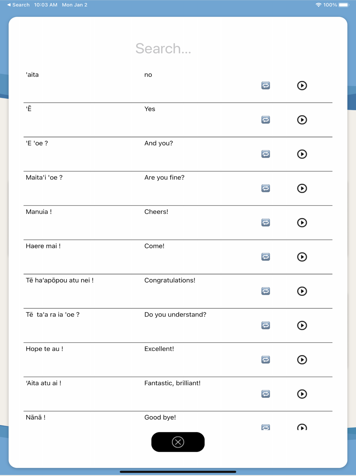The height and width of the screenshot is (476, 356).
Task: Play audio for "Are you fine?"
Action: click(x=302, y=188)
